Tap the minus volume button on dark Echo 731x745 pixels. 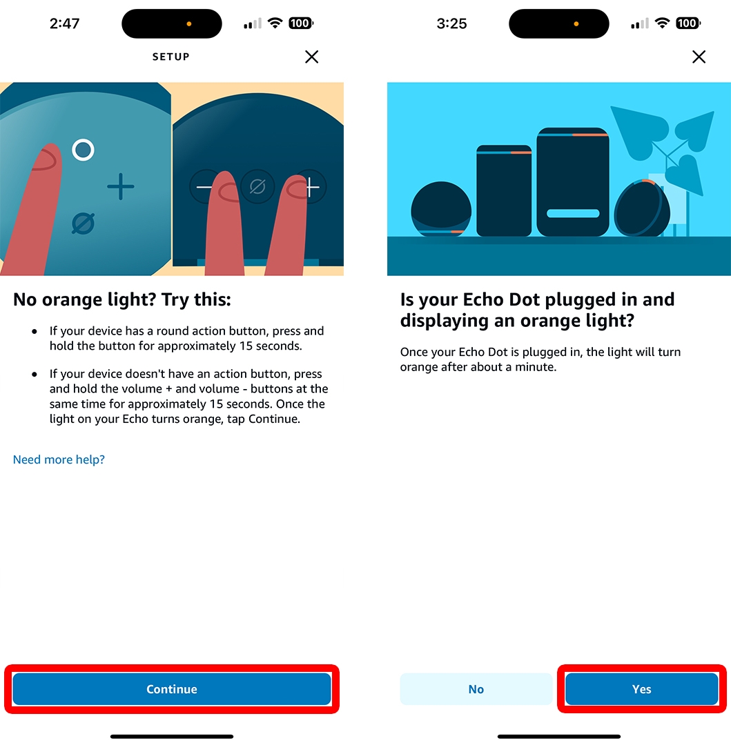[204, 187]
